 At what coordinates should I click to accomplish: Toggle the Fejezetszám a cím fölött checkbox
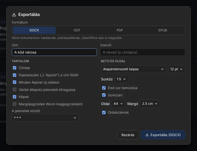(x=15, y=75)
